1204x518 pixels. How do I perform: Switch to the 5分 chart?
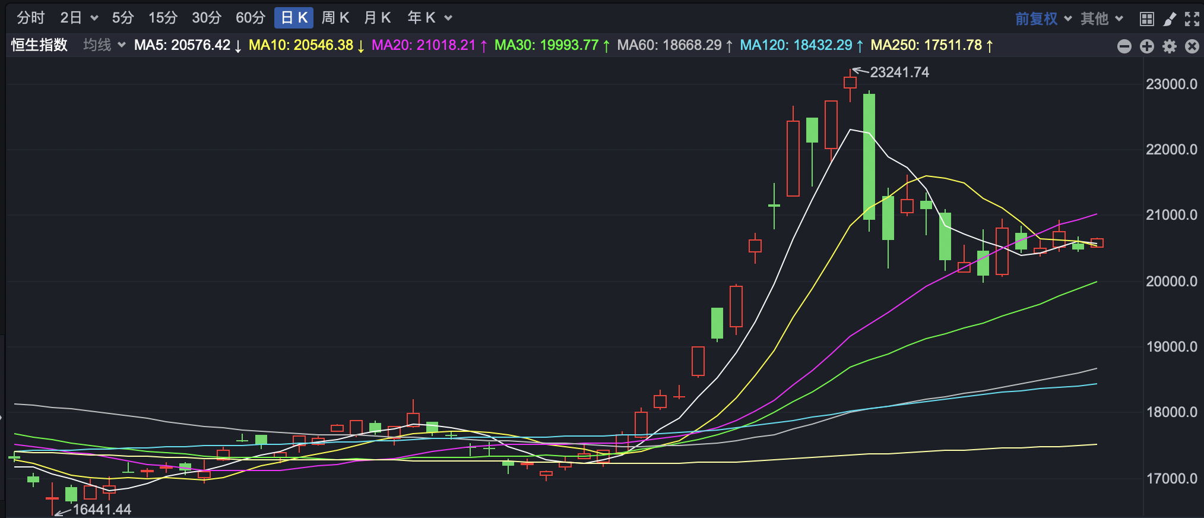123,18
